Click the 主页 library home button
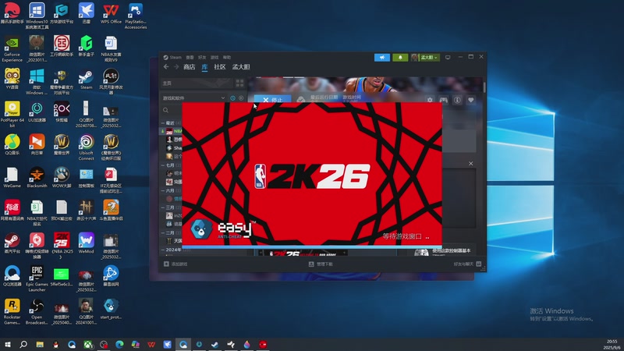This screenshot has width=624, height=351. [197, 83]
